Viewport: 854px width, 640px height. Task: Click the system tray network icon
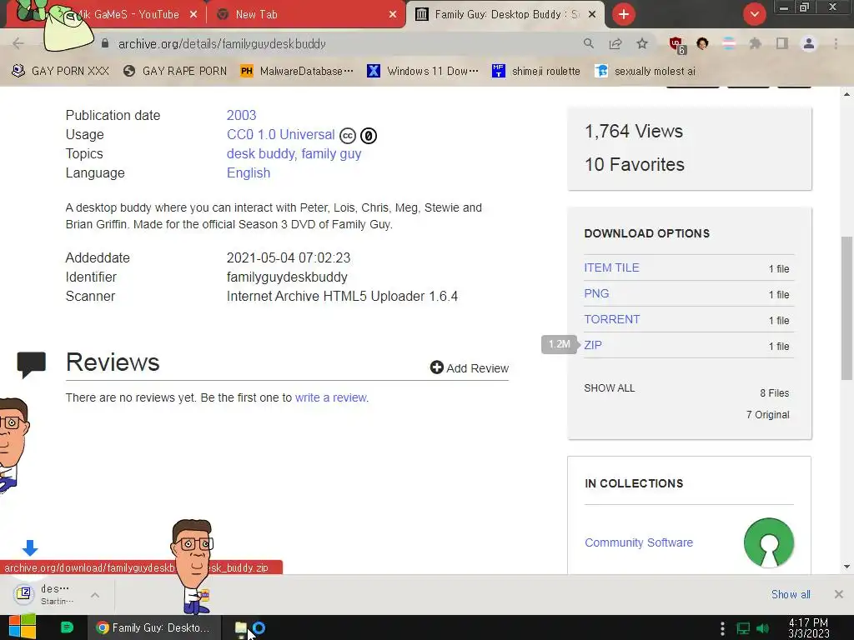(743, 628)
